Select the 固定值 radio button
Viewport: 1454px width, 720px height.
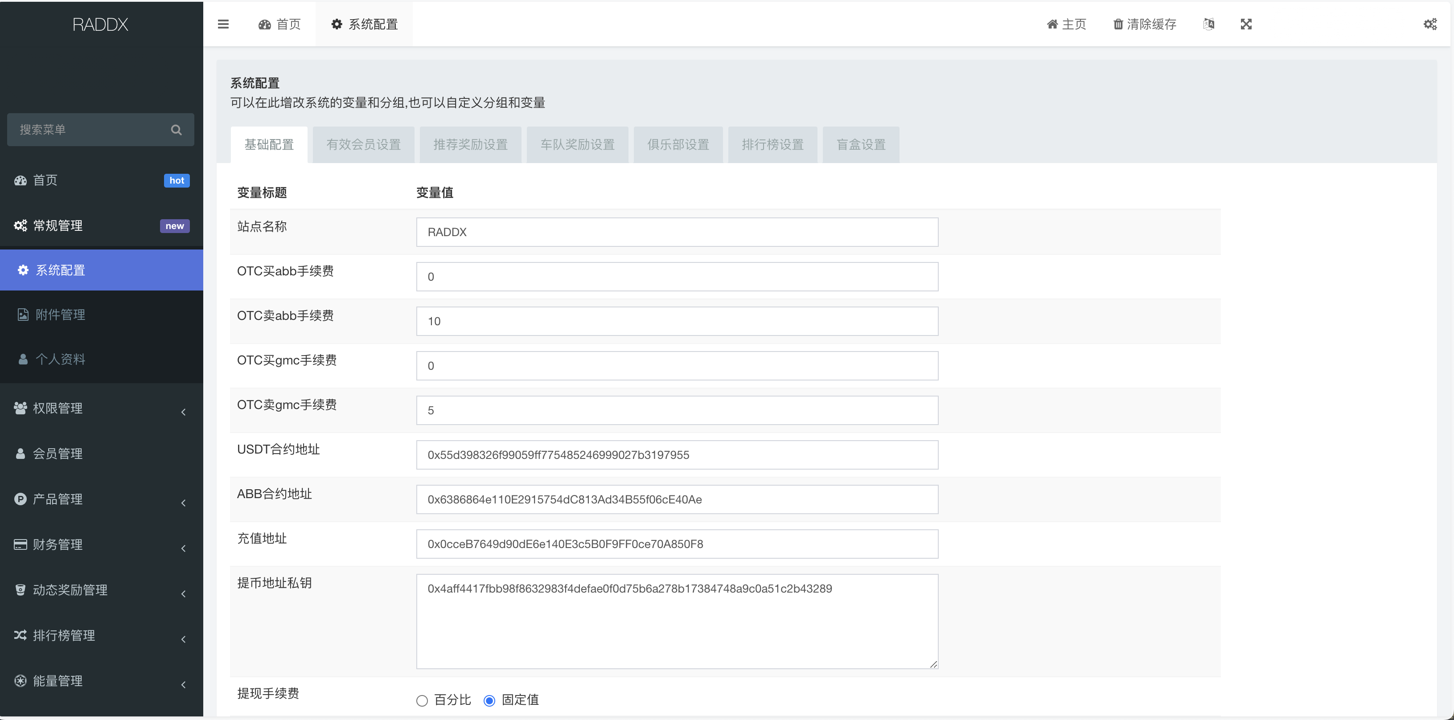tap(489, 700)
